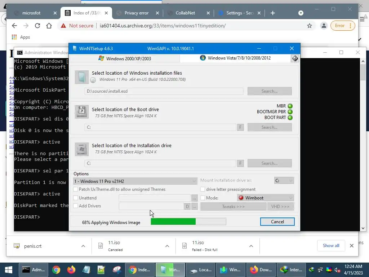Open the Firefox taskbar icon
Screen dimensions: 369x277
pos(71,270)
